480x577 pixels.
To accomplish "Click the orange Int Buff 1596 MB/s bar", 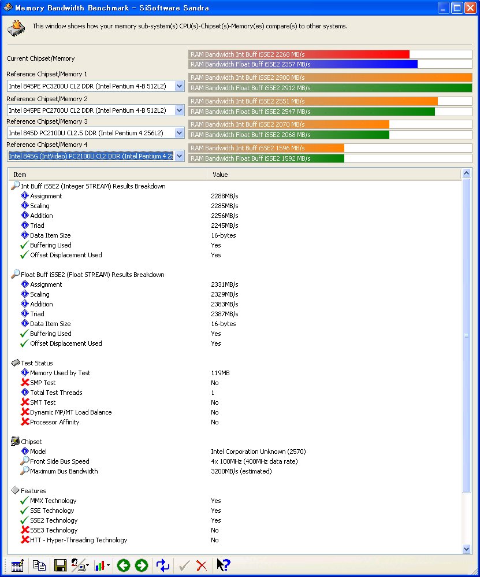I will click(266, 148).
